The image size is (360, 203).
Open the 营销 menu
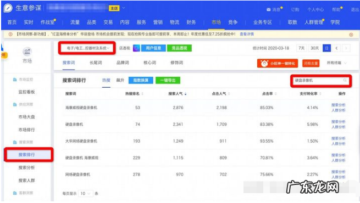click(x=158, y=22)
